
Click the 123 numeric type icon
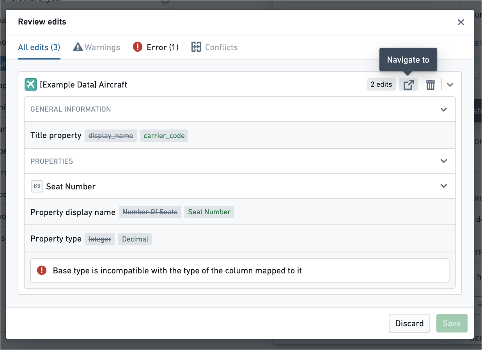(x=37, y=186)
